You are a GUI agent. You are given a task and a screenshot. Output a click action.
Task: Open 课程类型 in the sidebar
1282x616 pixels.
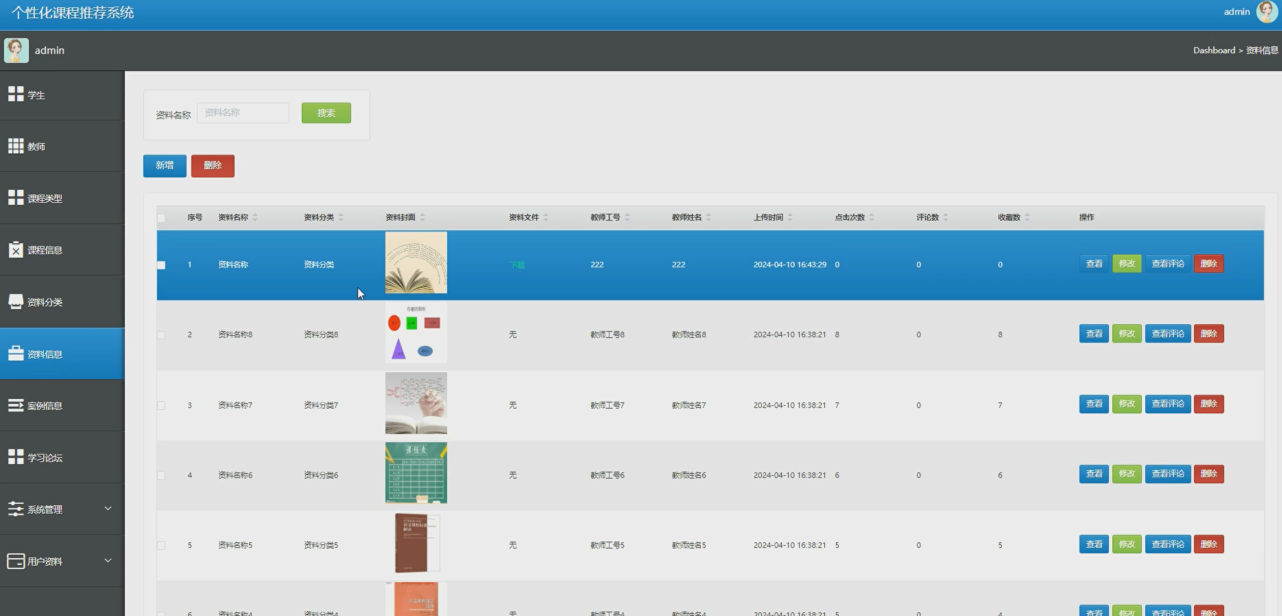coord(62,198)
